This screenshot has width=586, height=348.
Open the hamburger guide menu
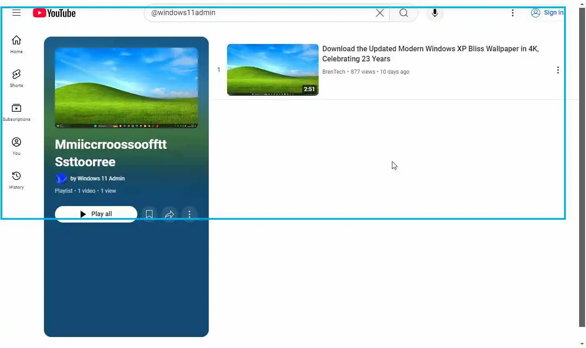[16, 13]
